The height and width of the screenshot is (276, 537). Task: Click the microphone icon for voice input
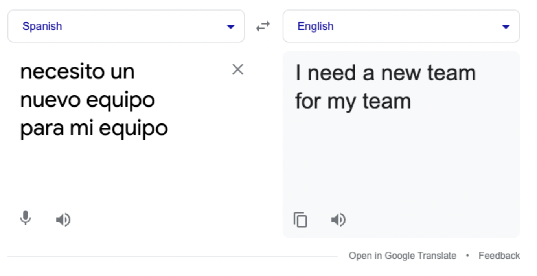(25, 219)
